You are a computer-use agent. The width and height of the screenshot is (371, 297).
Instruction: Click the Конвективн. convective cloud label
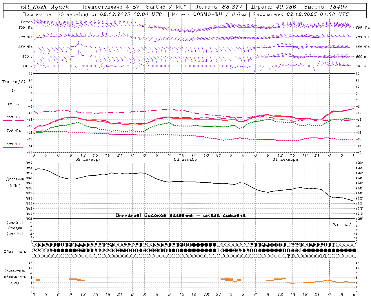click(15, 271)
